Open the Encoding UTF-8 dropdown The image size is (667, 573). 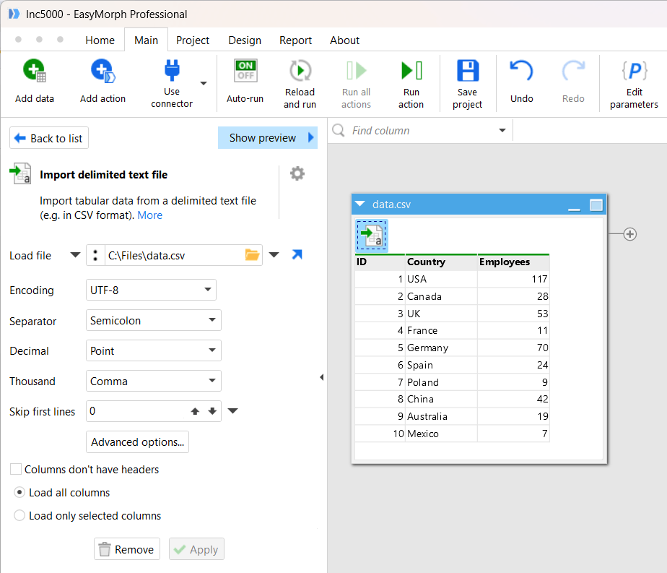coord(151,290)
